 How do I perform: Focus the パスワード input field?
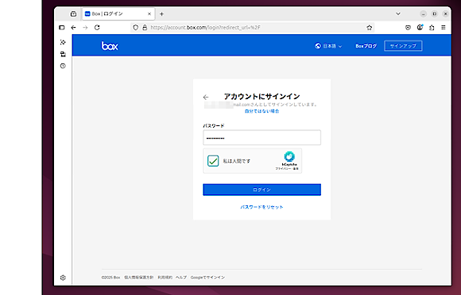[x=262, y=137]
